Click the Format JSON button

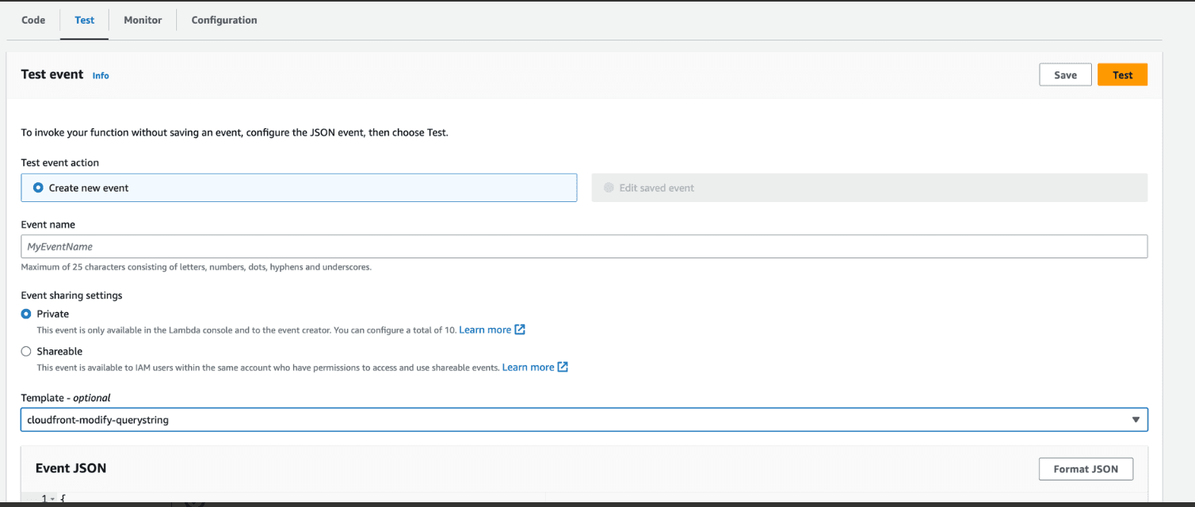[x=1086, y=469]
